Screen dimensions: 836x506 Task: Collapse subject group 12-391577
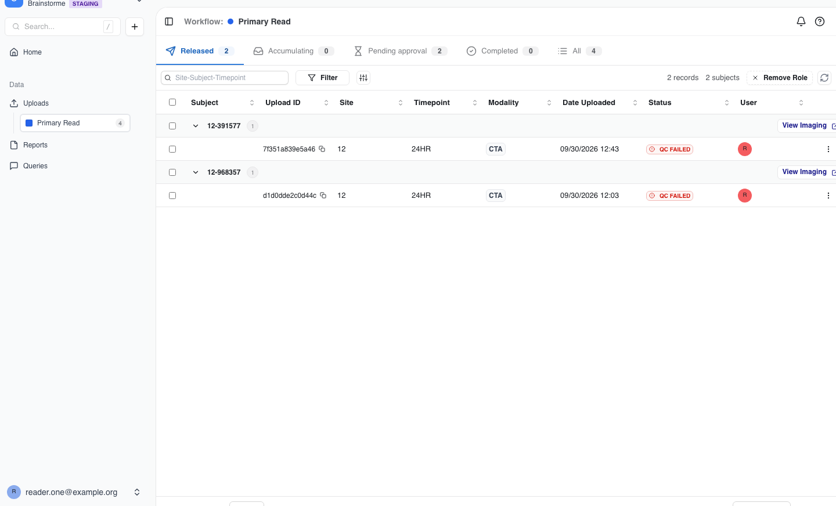(196, 126)
